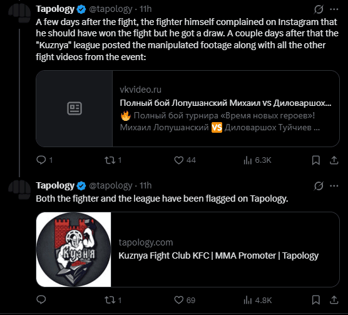The height and width of the screenshot is (315, 348).
Task: Bookmark the first Tapology tweet
Action: [316, 160]
